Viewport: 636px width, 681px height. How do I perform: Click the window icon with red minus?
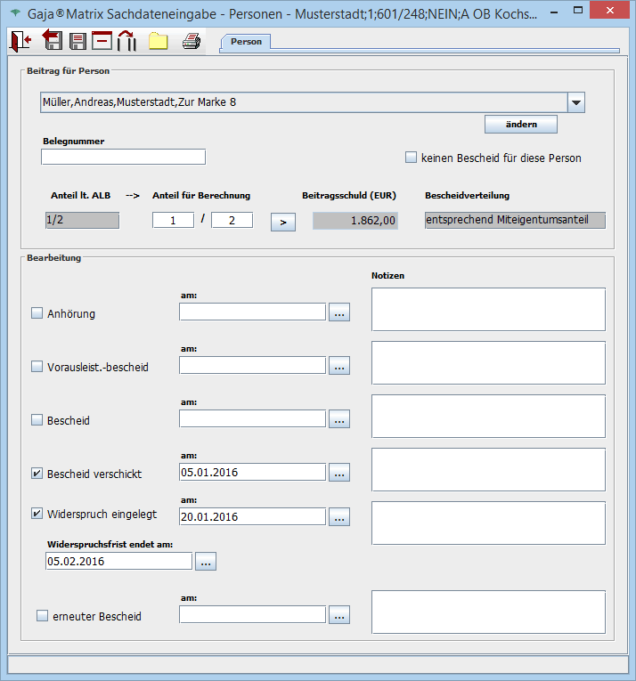(102, 41)
